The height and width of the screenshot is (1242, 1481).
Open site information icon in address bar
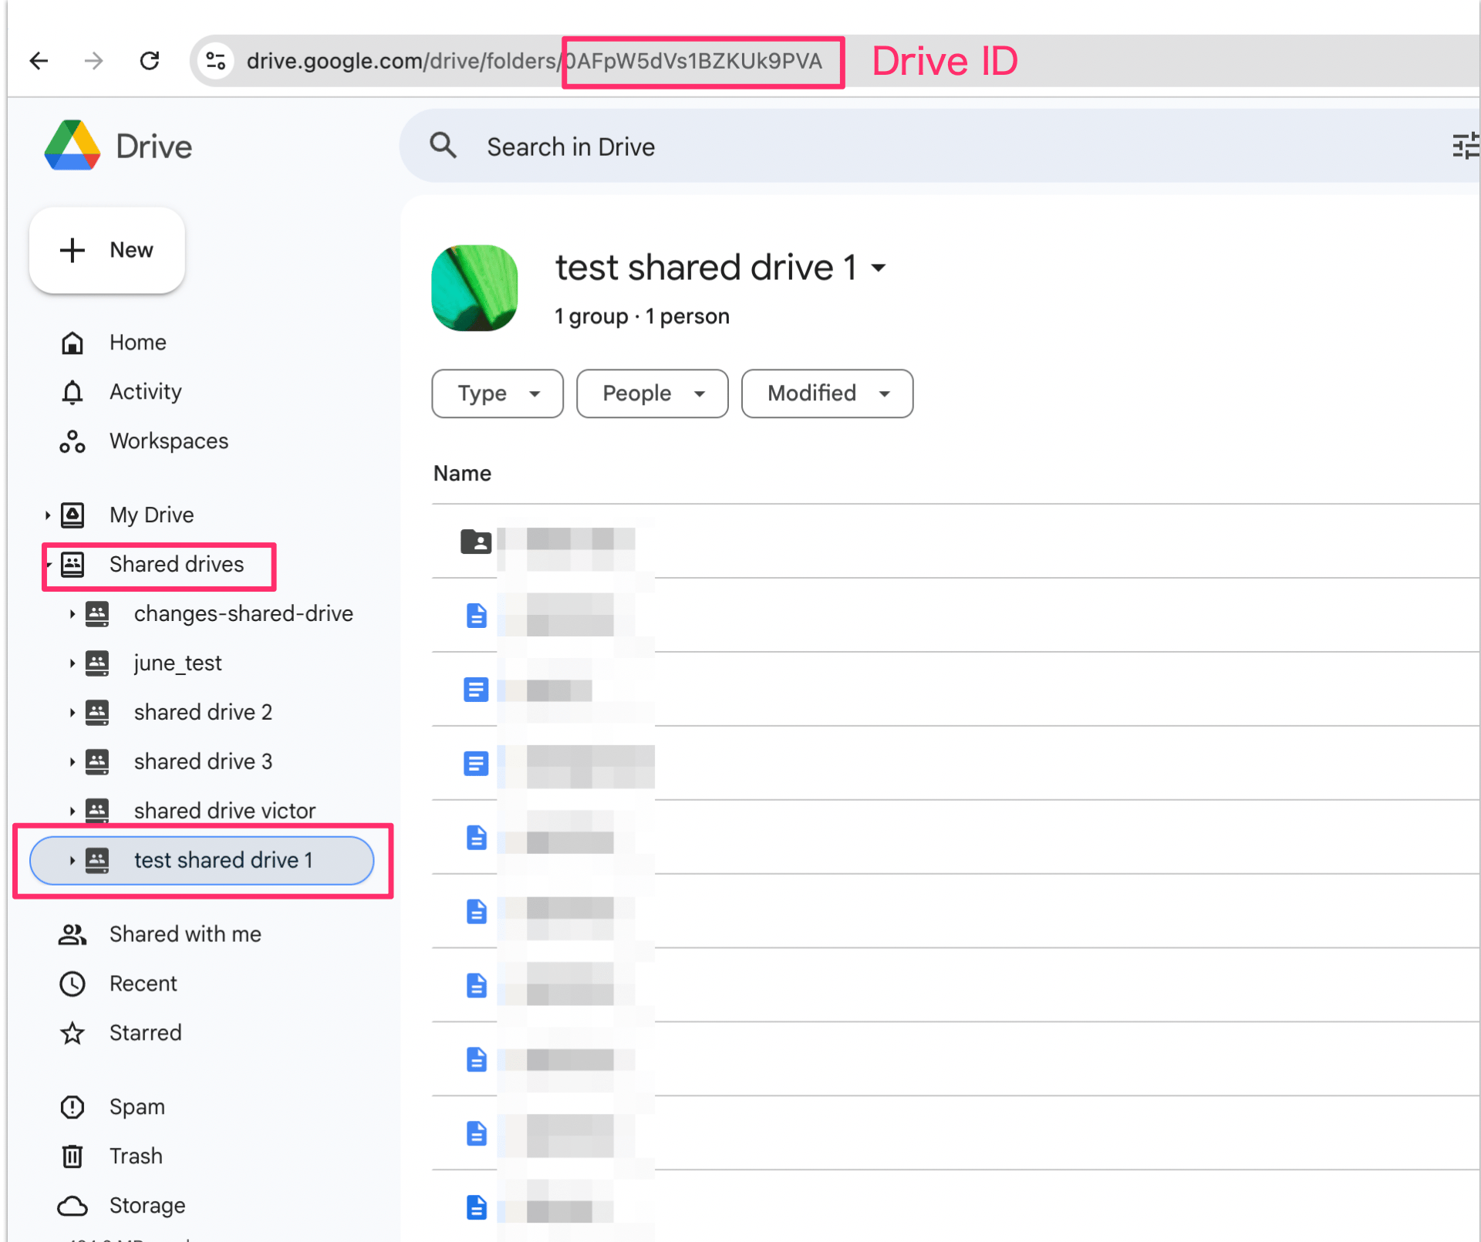tap(216, 60)
